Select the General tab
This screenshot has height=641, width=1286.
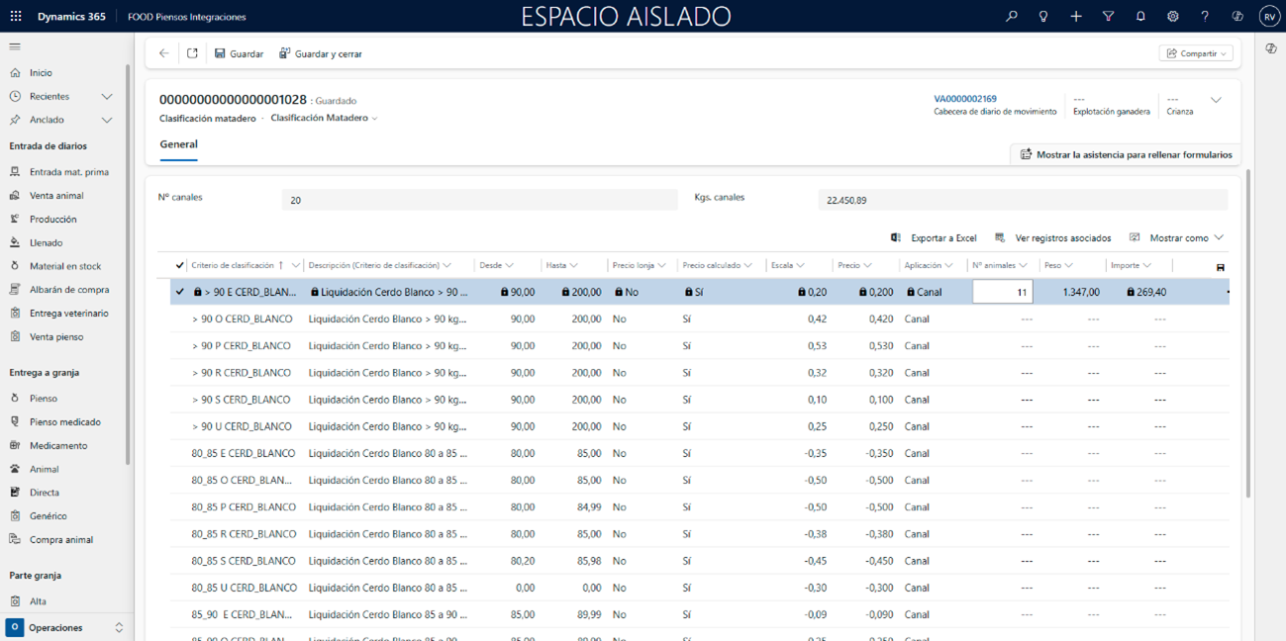(x=179, y=144)
